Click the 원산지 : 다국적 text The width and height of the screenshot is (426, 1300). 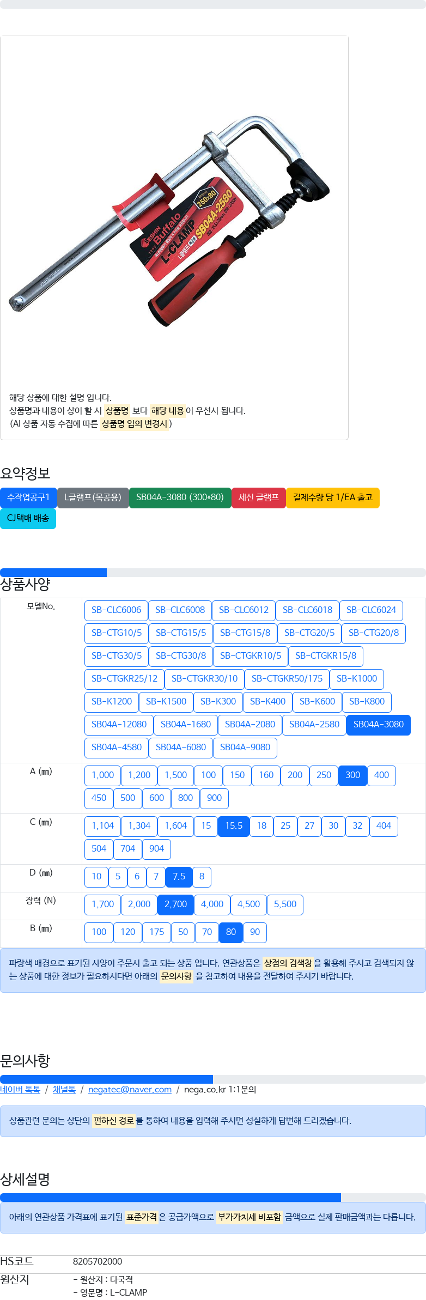[103, 1279]
